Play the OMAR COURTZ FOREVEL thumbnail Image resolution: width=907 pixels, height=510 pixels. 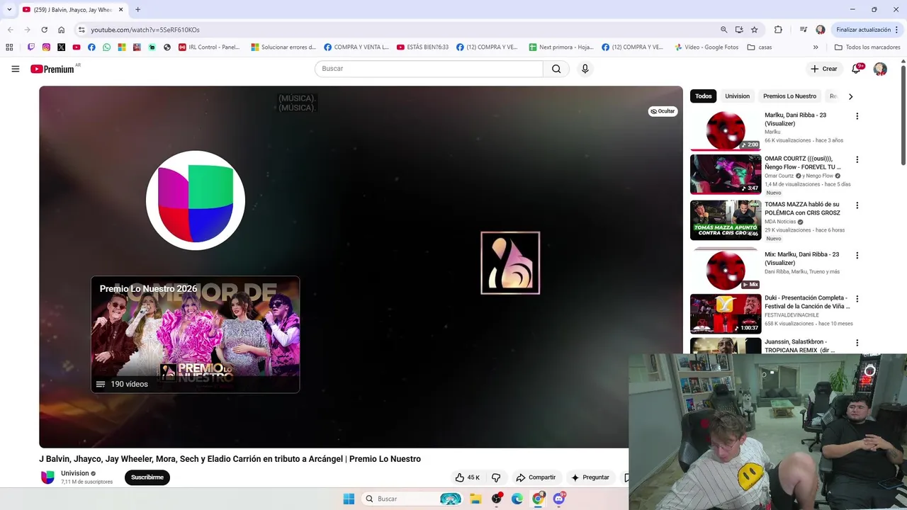coord(726,174)
